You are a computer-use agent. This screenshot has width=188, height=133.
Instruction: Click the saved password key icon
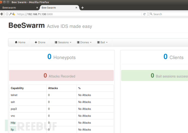point(10,14)
